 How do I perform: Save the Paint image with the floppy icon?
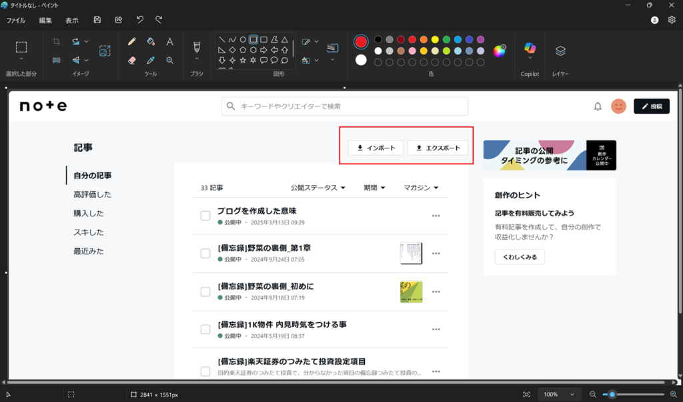[x=97, y=20]
